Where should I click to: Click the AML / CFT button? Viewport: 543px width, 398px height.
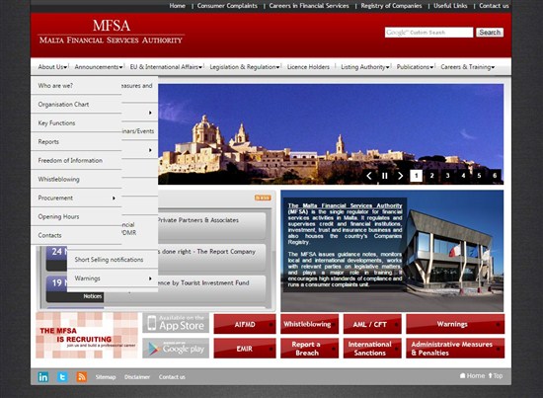[372, 324]
